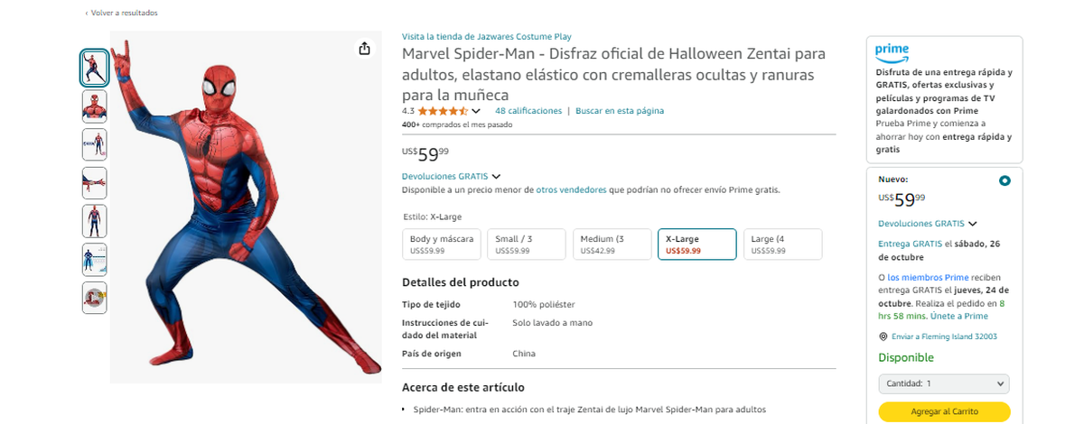Select the X-Large size tab
The image size is (1084, 424).
[696, 244]
